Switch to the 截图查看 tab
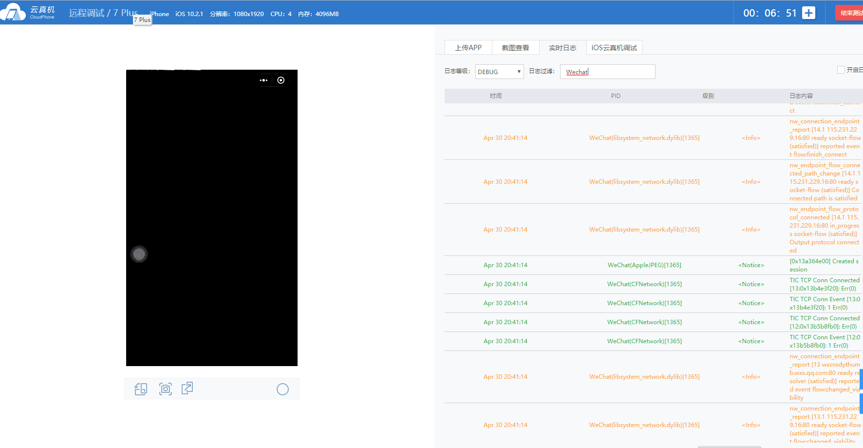Viewport: 863px width, 448px height. tap(515, 47)
